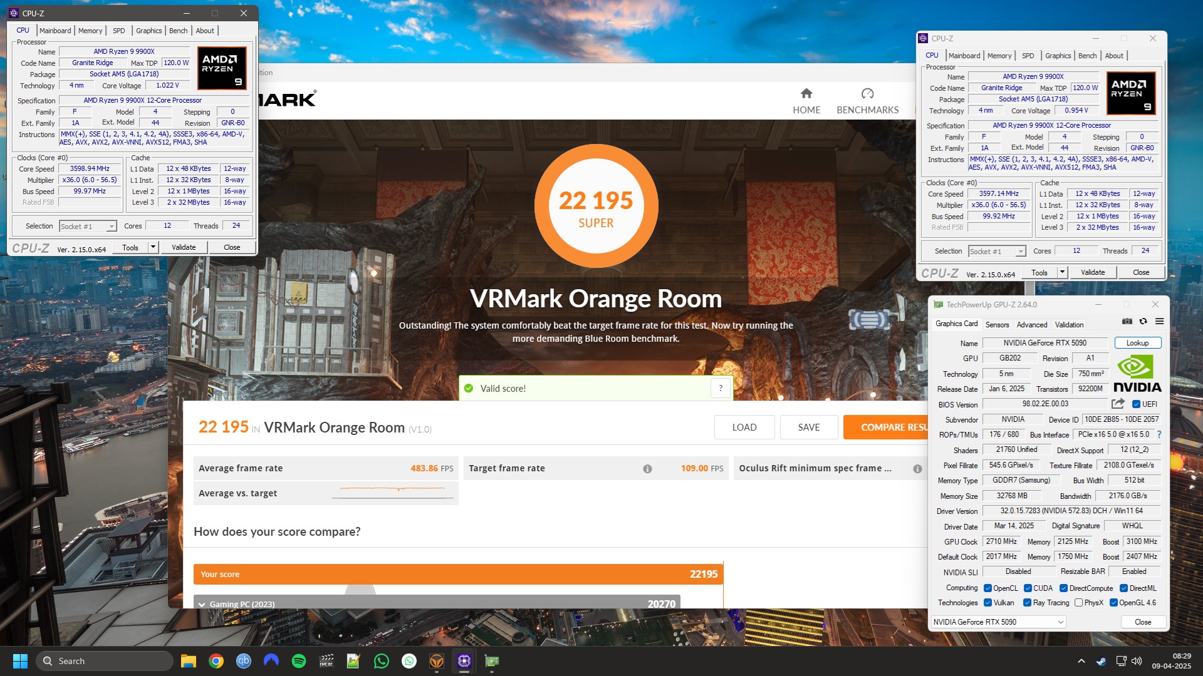The image size is (1203, 676).
Task: Toggle the Vulkan checkbox
Action: [987, 603]
